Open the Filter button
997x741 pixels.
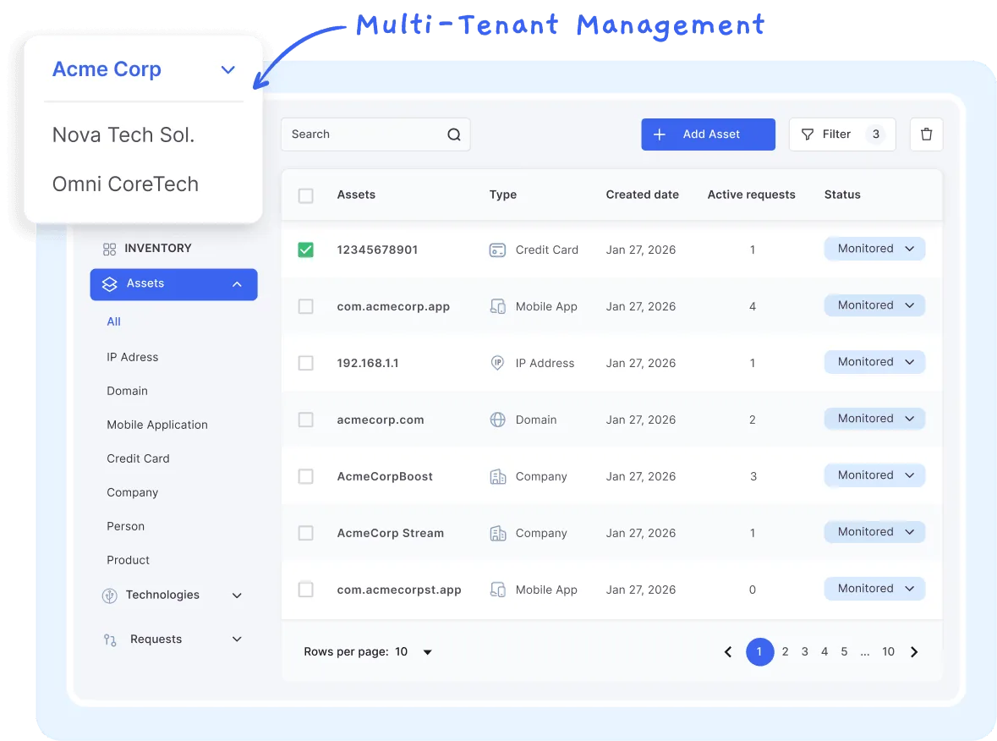[x=830, y=134]
